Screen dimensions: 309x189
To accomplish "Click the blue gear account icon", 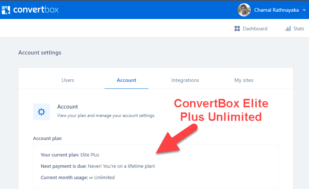I will [41, 112].
